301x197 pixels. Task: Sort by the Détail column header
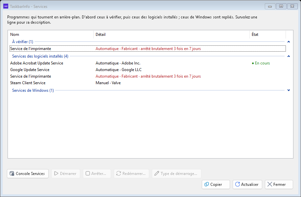click(172, 35)
